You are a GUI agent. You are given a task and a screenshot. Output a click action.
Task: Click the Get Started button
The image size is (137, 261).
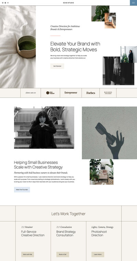[x=57, y=66]
